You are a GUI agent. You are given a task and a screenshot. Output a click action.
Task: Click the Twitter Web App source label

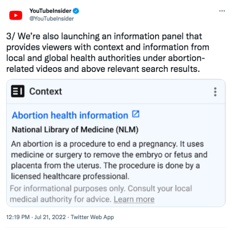tap(92, 217)
